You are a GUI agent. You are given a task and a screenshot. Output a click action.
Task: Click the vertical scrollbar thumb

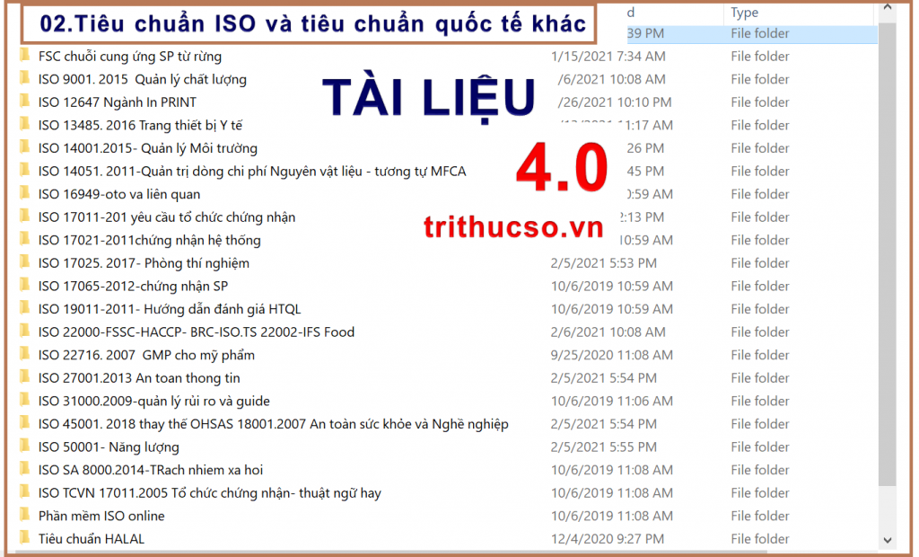888,252
